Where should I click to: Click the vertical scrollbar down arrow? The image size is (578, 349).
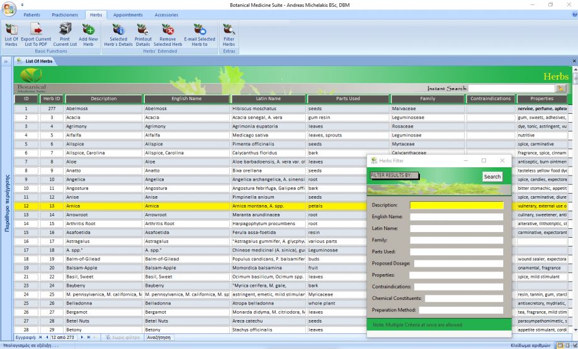[575, 330]
